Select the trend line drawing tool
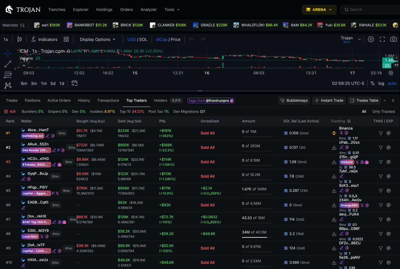 click(8, 64)
